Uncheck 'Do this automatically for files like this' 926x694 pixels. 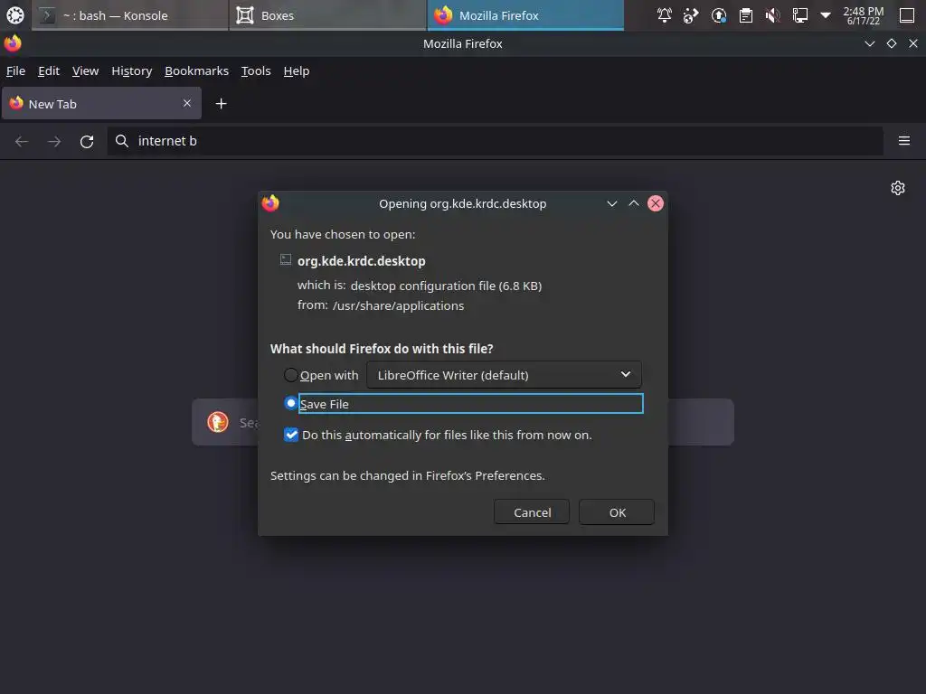291,435
